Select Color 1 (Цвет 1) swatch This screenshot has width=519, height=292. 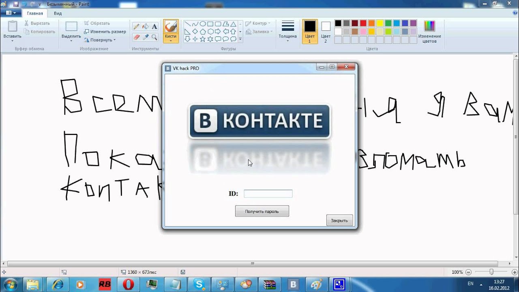(310, 32)
